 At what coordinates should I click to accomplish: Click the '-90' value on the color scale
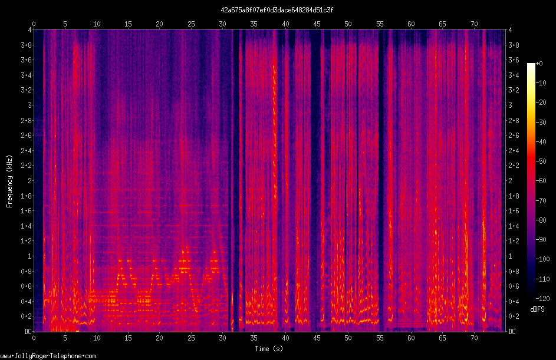point(541,240)
